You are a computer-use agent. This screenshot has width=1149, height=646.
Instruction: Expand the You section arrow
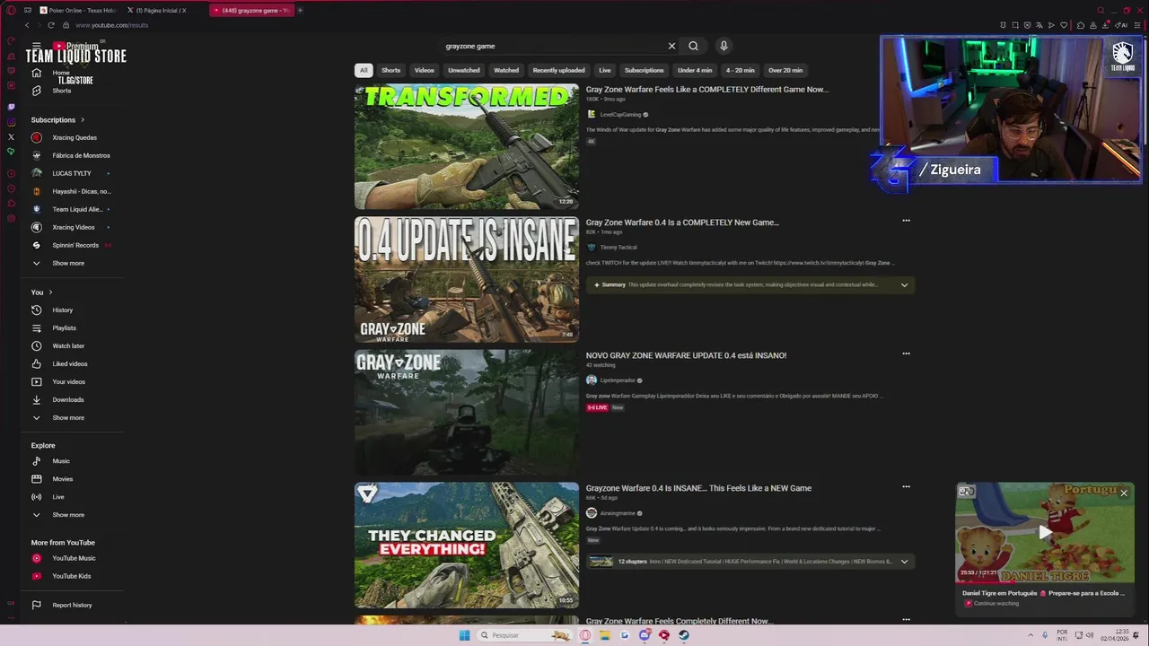tap(50, 292)
